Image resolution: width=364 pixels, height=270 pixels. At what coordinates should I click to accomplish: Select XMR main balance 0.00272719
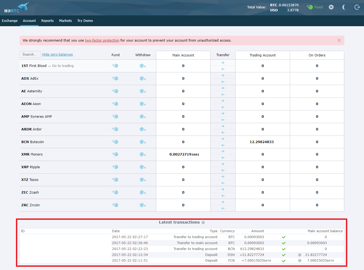(184, 154)
